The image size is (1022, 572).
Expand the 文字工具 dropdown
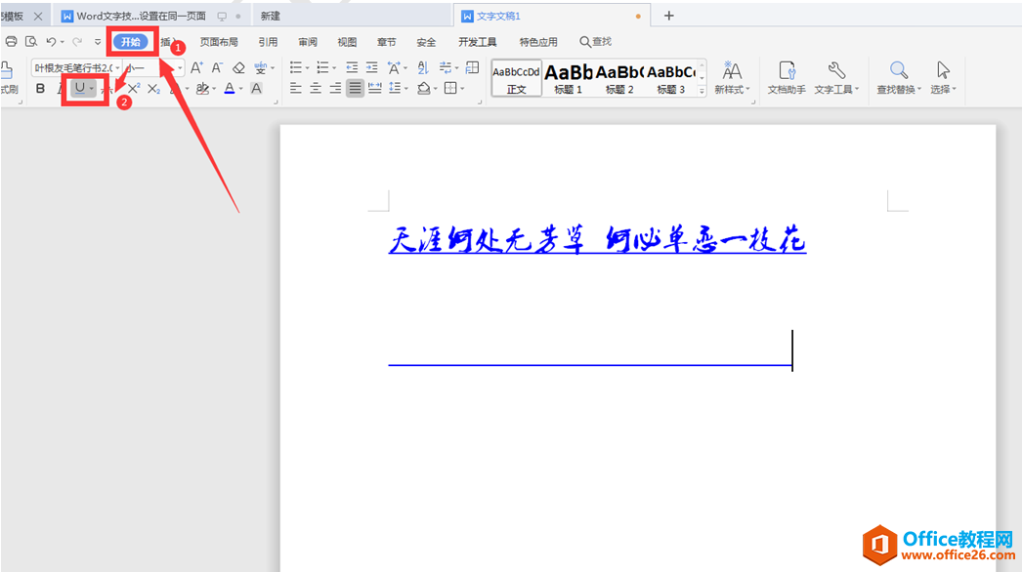(x=836, y=77)
